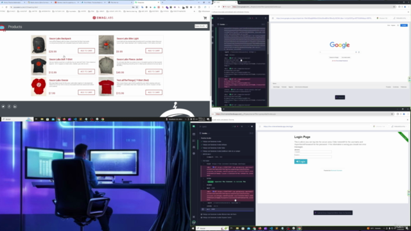The height and width of the screenshot is (231, 411).
Task: Collapse the Practice Invoke suite
Action: click(206, 138)
